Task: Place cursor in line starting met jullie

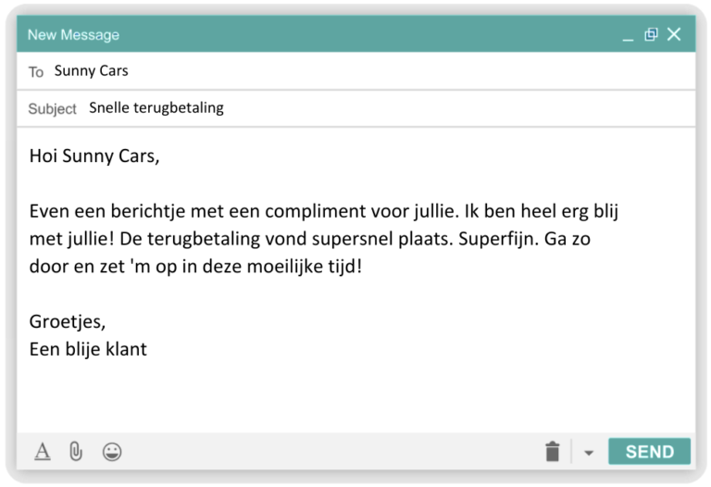Action: coord(310,239)
